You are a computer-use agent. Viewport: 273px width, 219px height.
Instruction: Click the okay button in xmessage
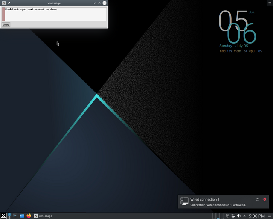pos(6,25)
